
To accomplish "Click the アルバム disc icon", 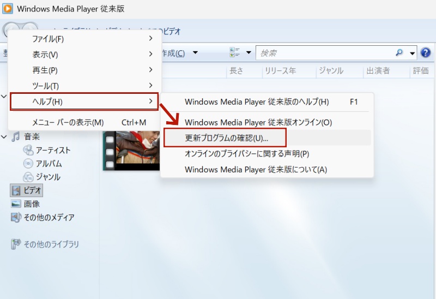I will pyautogui.click(x=28, y=164).
